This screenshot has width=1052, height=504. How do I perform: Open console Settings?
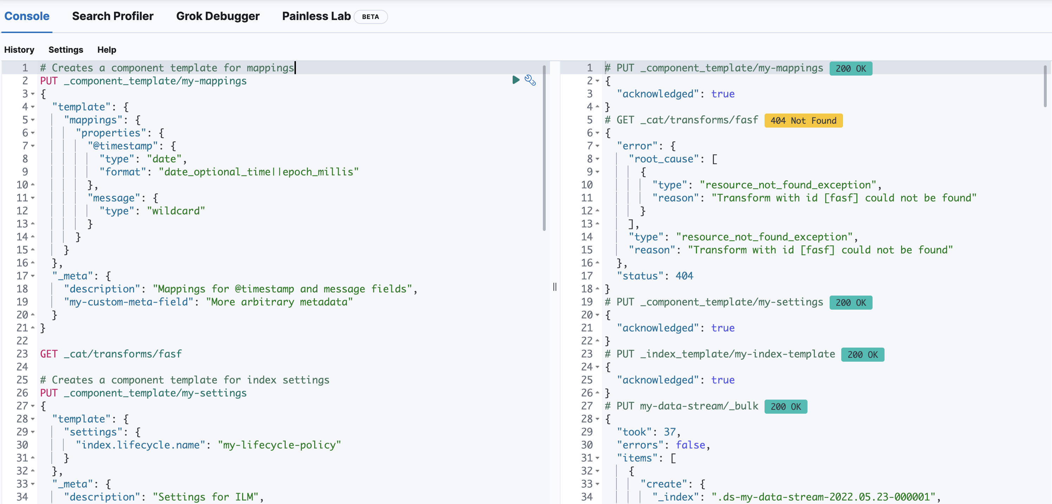click(x=66, y=50)
